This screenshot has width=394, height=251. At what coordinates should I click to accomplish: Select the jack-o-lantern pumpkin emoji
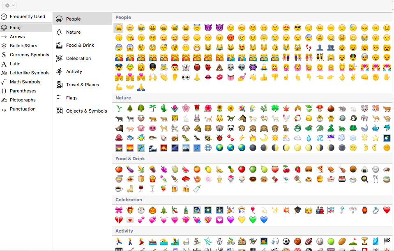click(152, 210)
